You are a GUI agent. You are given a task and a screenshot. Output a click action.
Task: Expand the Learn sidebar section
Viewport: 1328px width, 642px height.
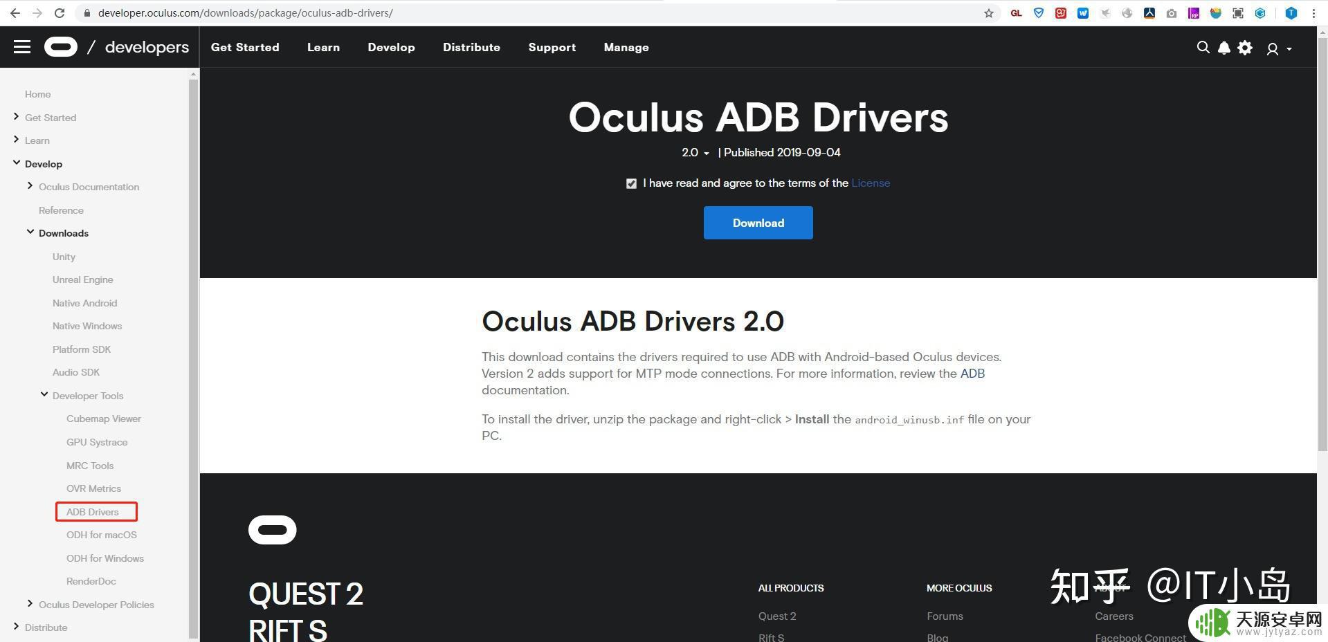pyautogui.click(x=16, y=140)
